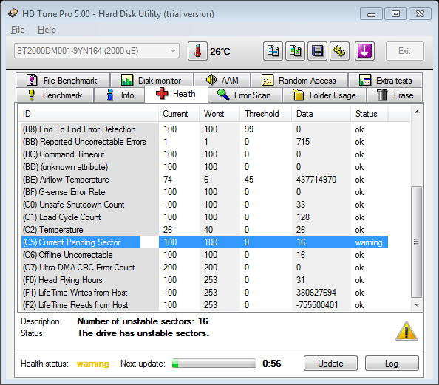Select the (C7) Ultra DMA CRC Error Count row
This screenshot has height=385, width=439.
[205, 268]
